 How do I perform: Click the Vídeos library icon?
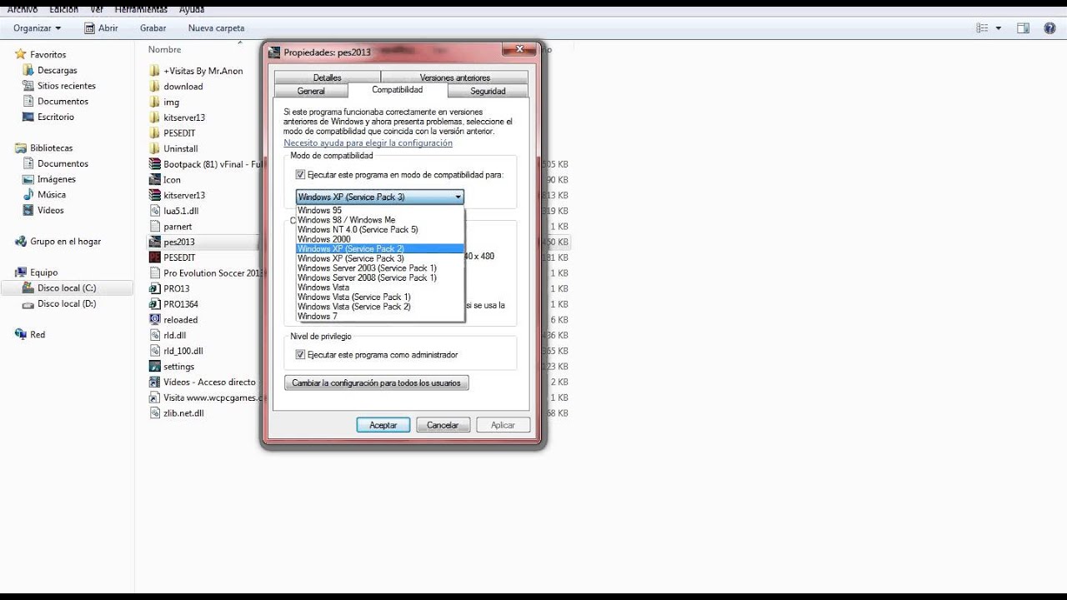28,210
